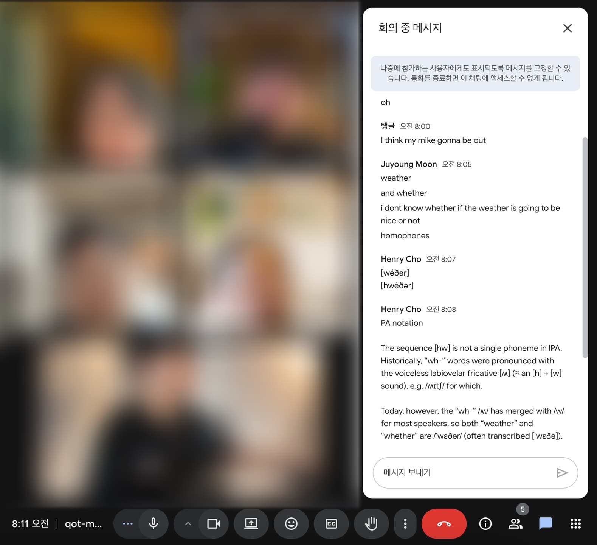Leave the call with red button
597x545 pixels.
(444, 523)
